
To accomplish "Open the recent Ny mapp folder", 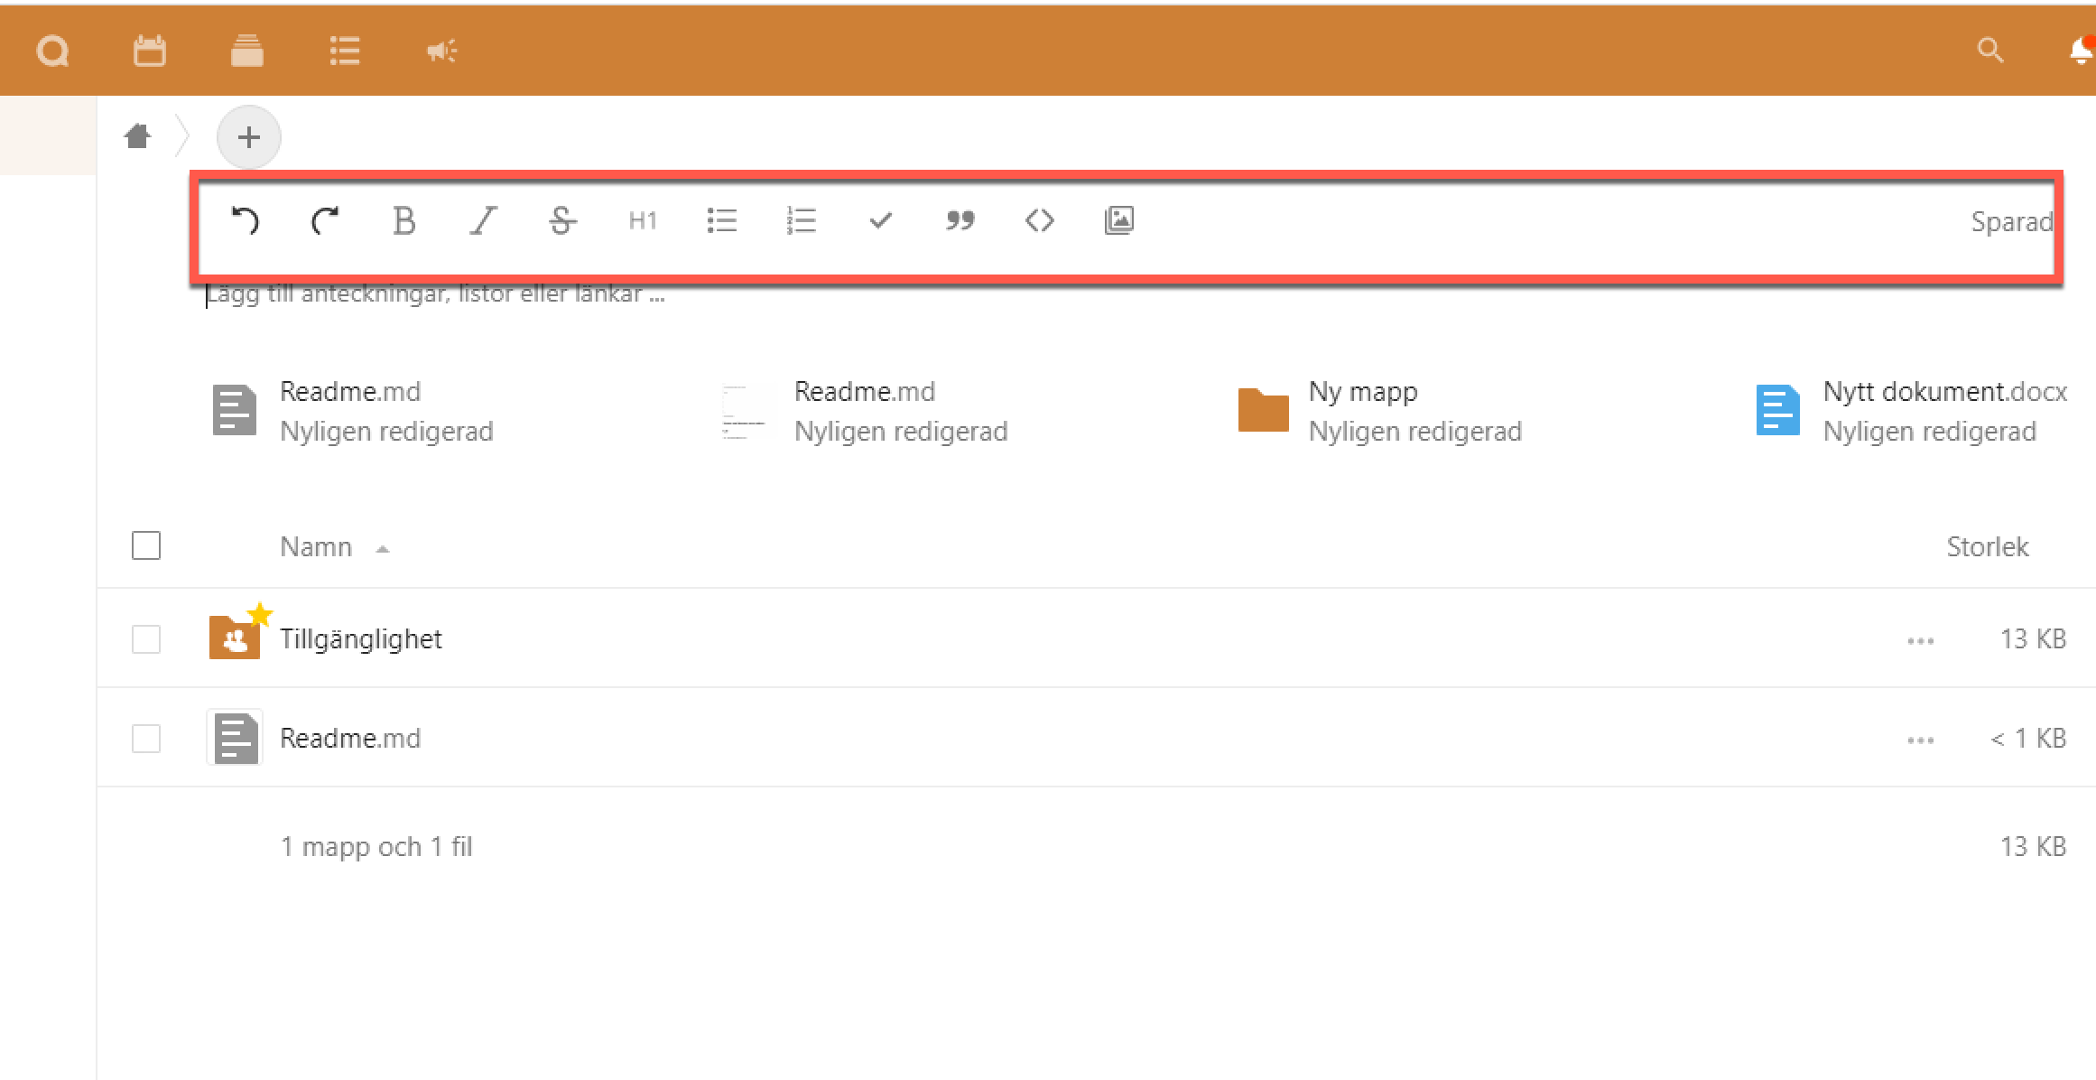I will click(x=1381, y=411).
